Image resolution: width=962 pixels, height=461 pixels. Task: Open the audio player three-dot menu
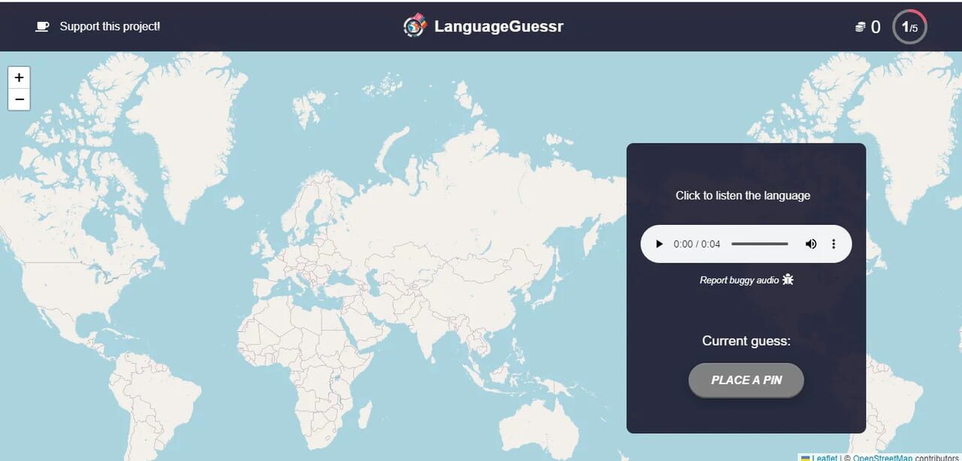click(833, 244)
